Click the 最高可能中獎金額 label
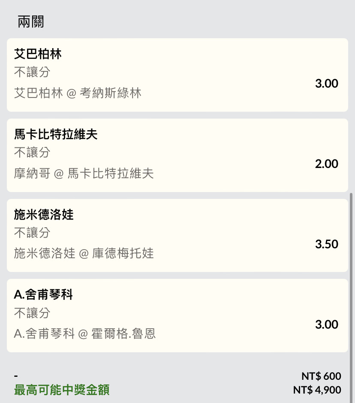 (x=62, y=390)
